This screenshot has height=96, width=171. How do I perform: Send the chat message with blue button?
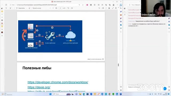click(165, 89)
